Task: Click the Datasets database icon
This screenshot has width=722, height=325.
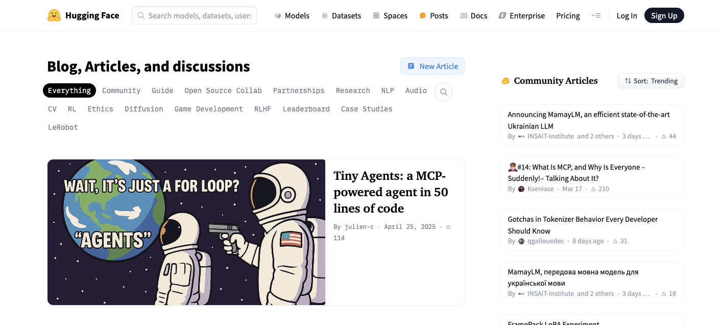Action: pos(325,16)
